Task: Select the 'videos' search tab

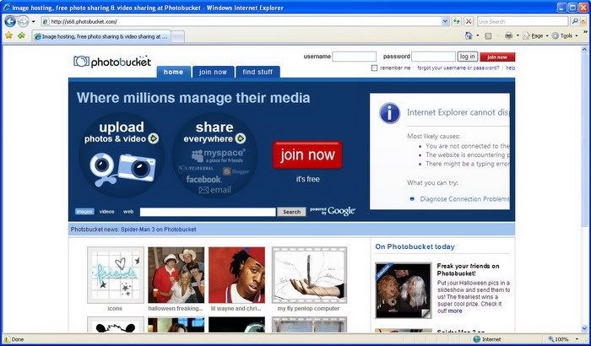Action: click(x=107, y=211)
